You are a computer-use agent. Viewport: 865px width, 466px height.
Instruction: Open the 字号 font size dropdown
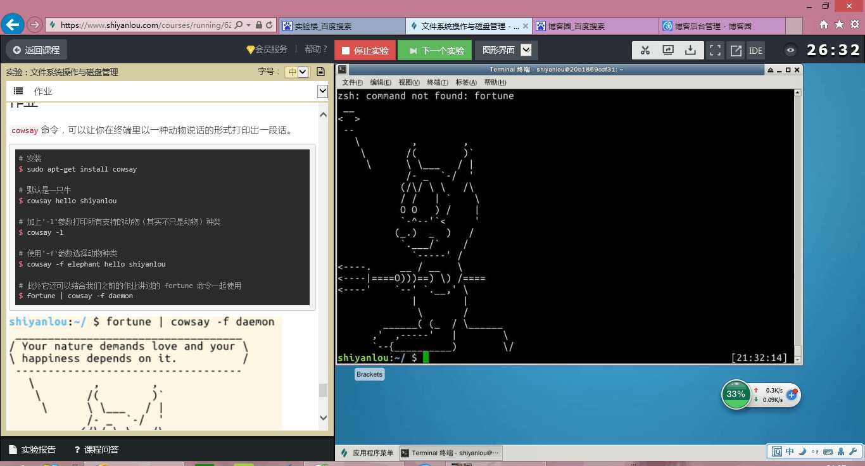[296, 72]
